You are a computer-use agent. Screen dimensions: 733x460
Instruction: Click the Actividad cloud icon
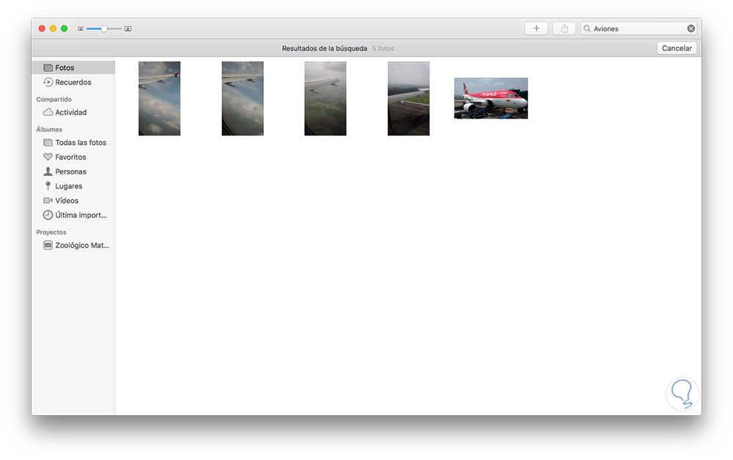[48, 112]
